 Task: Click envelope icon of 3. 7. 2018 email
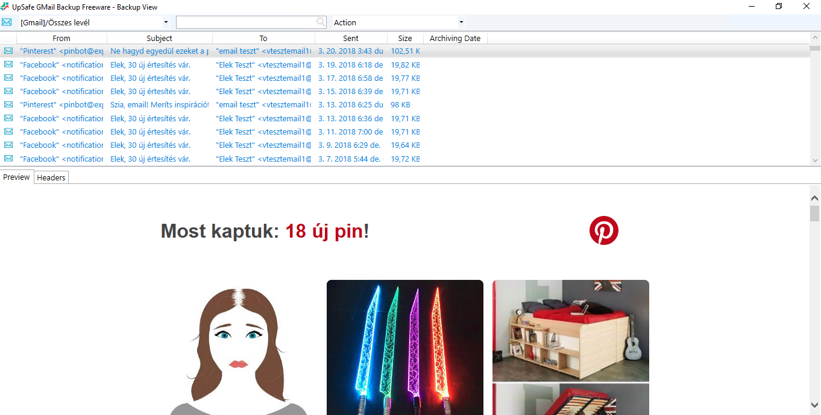[8, 159]
